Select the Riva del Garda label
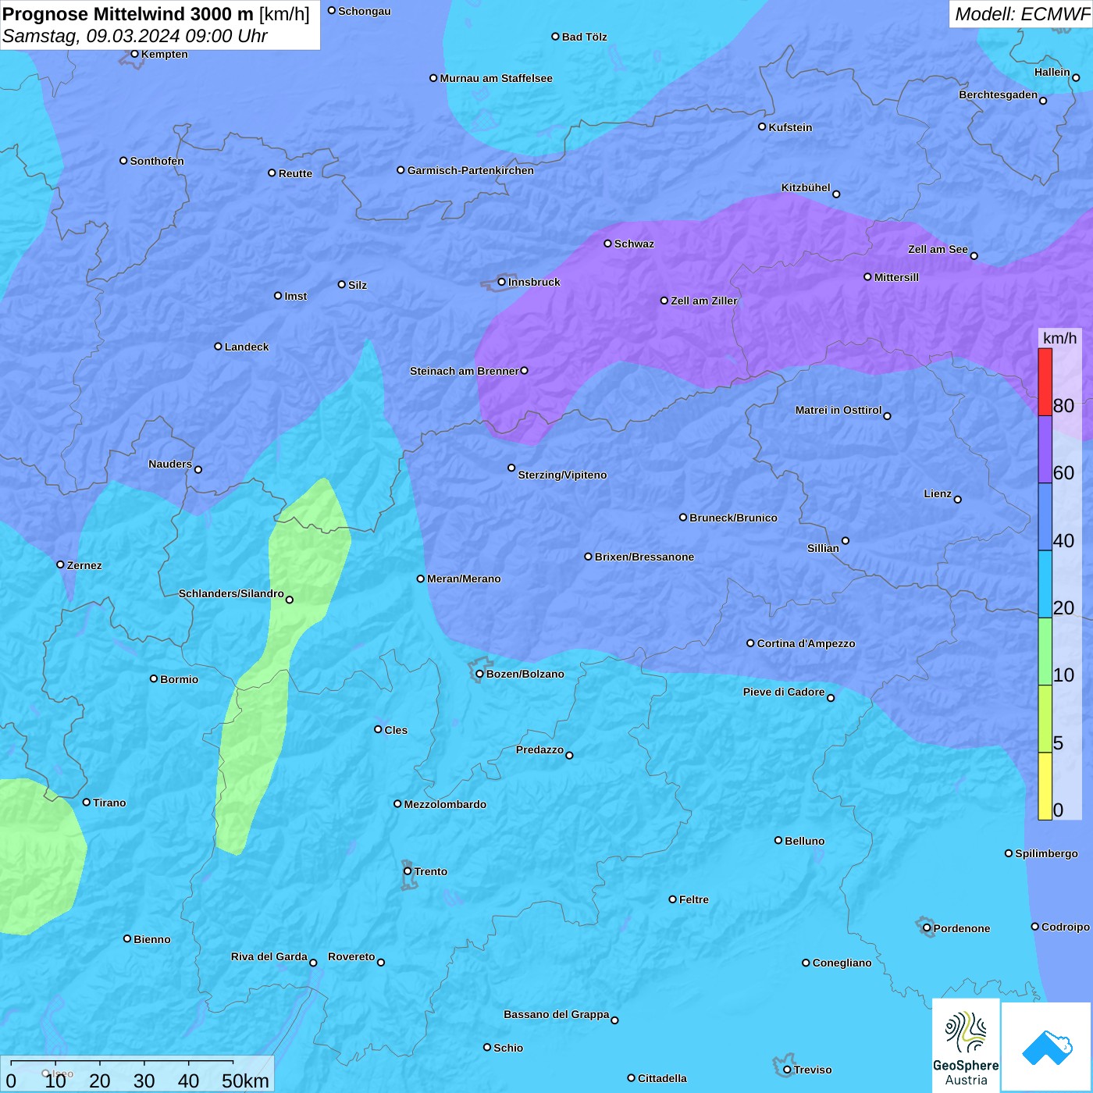 point(269,956)
